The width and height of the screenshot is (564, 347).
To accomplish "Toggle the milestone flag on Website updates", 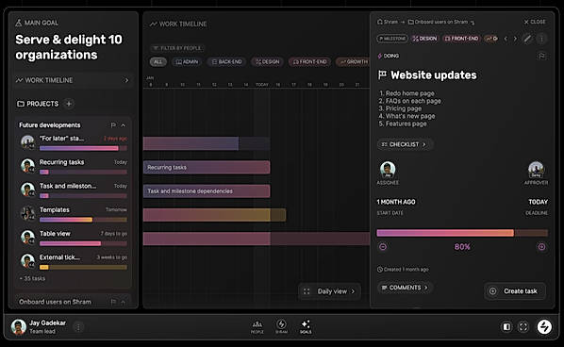I will pyautogui.click(x=541, y=56).
